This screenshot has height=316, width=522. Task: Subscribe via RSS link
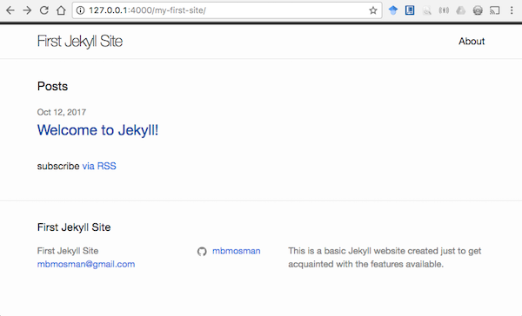[99, 166]
